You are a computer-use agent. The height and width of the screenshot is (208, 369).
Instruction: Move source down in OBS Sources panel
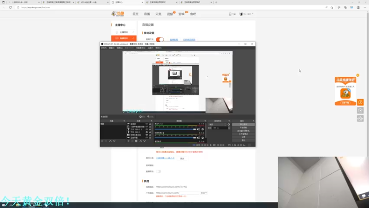(144, 141)
